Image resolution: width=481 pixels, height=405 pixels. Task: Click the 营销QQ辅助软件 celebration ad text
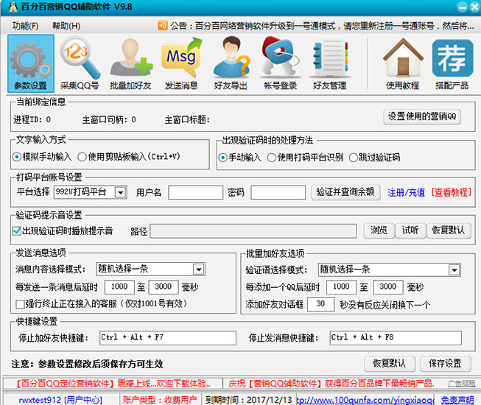pos(331,383)
